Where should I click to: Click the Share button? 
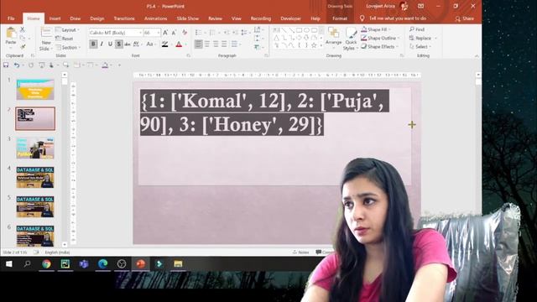(x=465, y=18)
